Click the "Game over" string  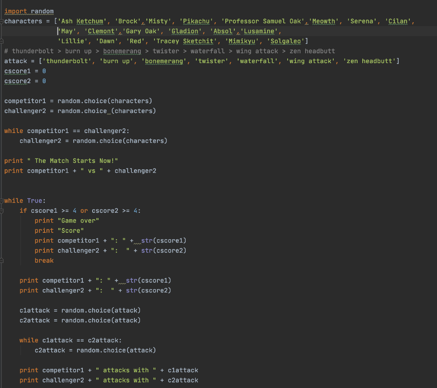click(x=80, y=220)
